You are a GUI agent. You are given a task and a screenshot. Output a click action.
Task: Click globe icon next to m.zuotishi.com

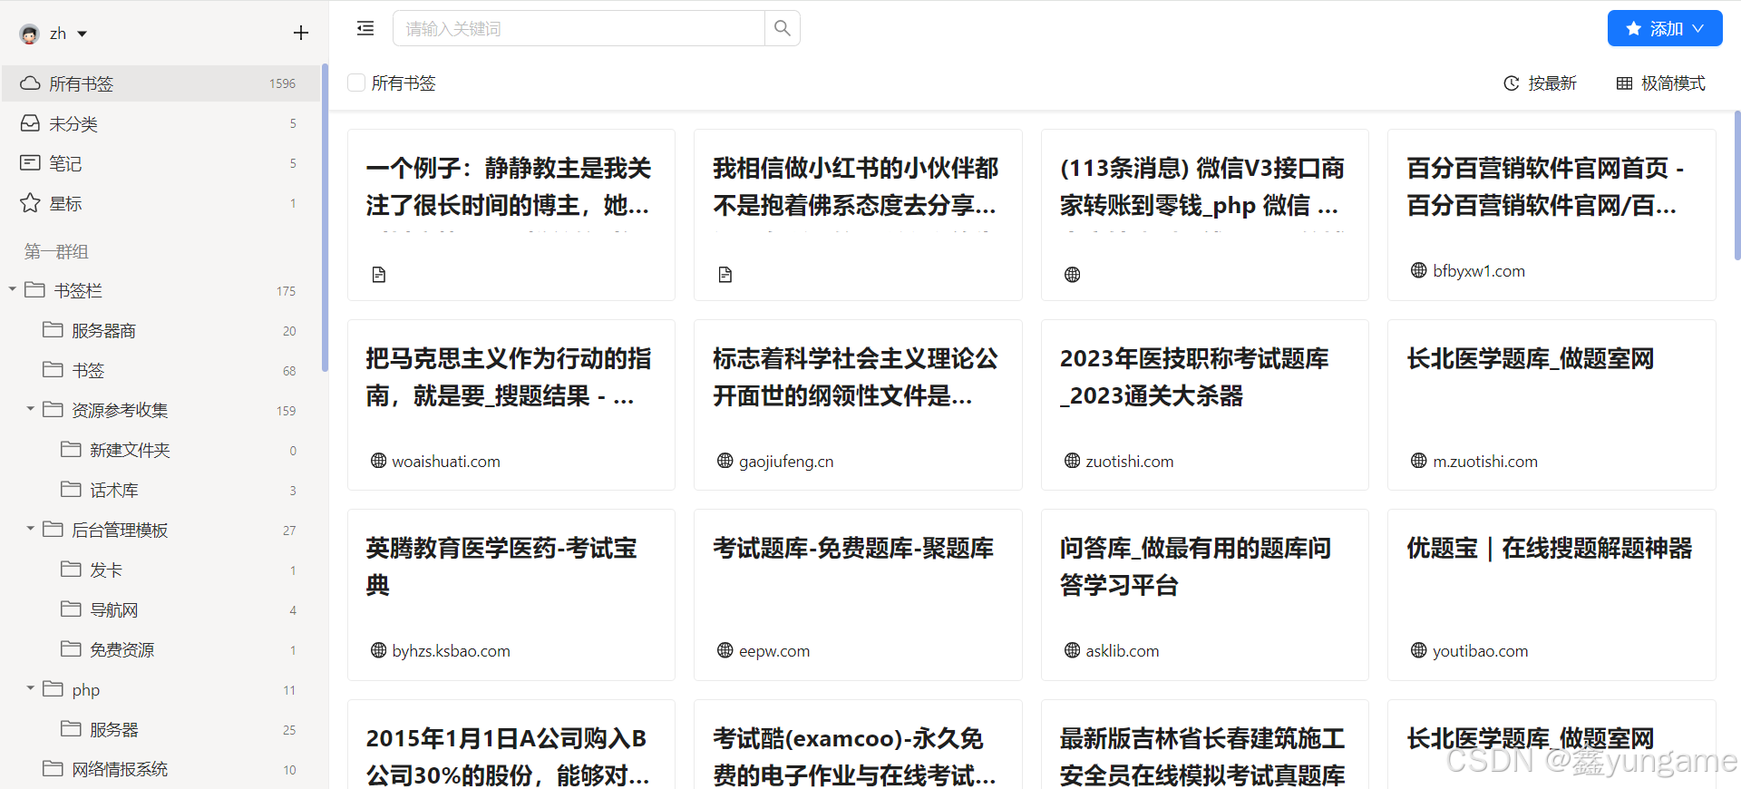(x=1419, y=461)
